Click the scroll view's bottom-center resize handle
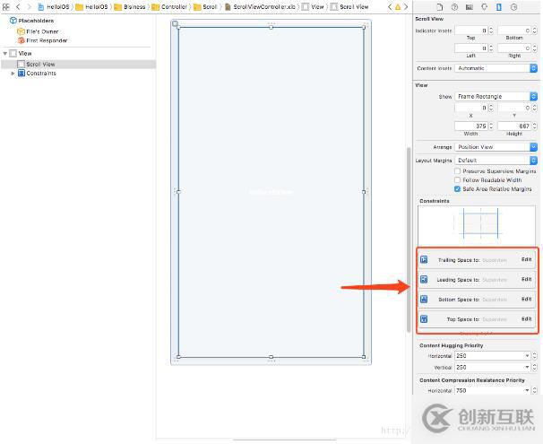 point(271,357)
